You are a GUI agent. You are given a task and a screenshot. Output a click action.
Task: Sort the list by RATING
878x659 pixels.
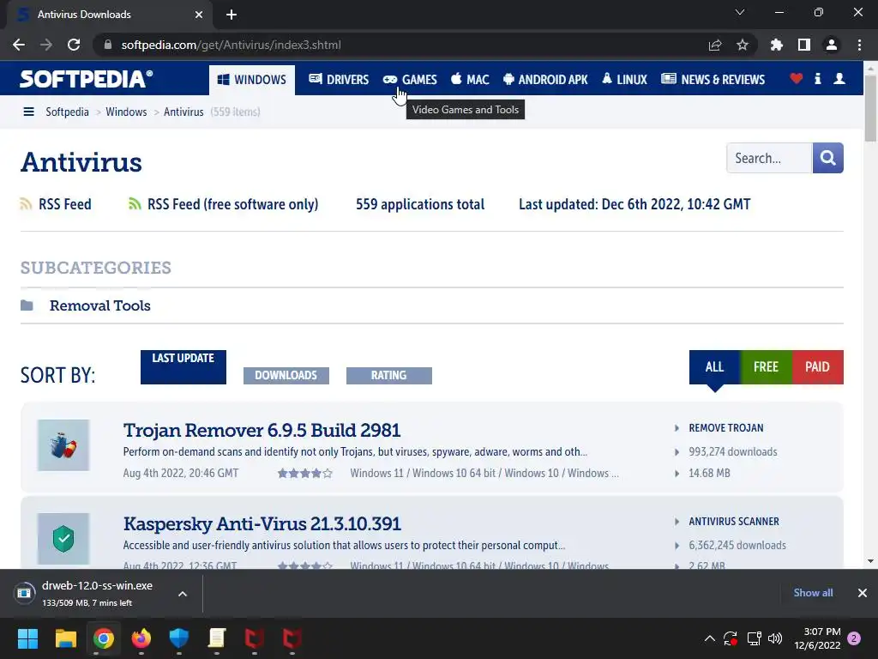point(389,376)
